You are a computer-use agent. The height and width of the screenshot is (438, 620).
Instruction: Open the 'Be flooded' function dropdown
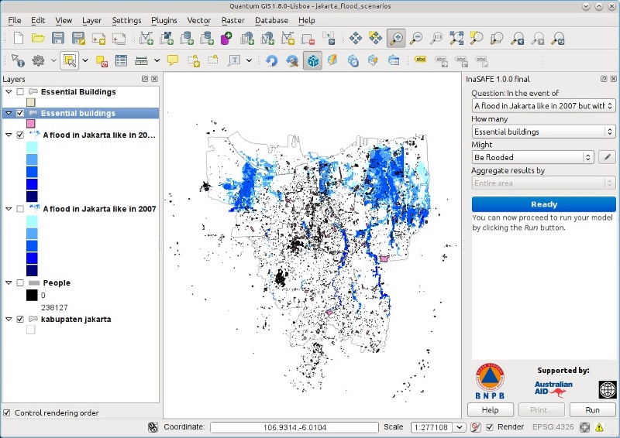(532, 157)
